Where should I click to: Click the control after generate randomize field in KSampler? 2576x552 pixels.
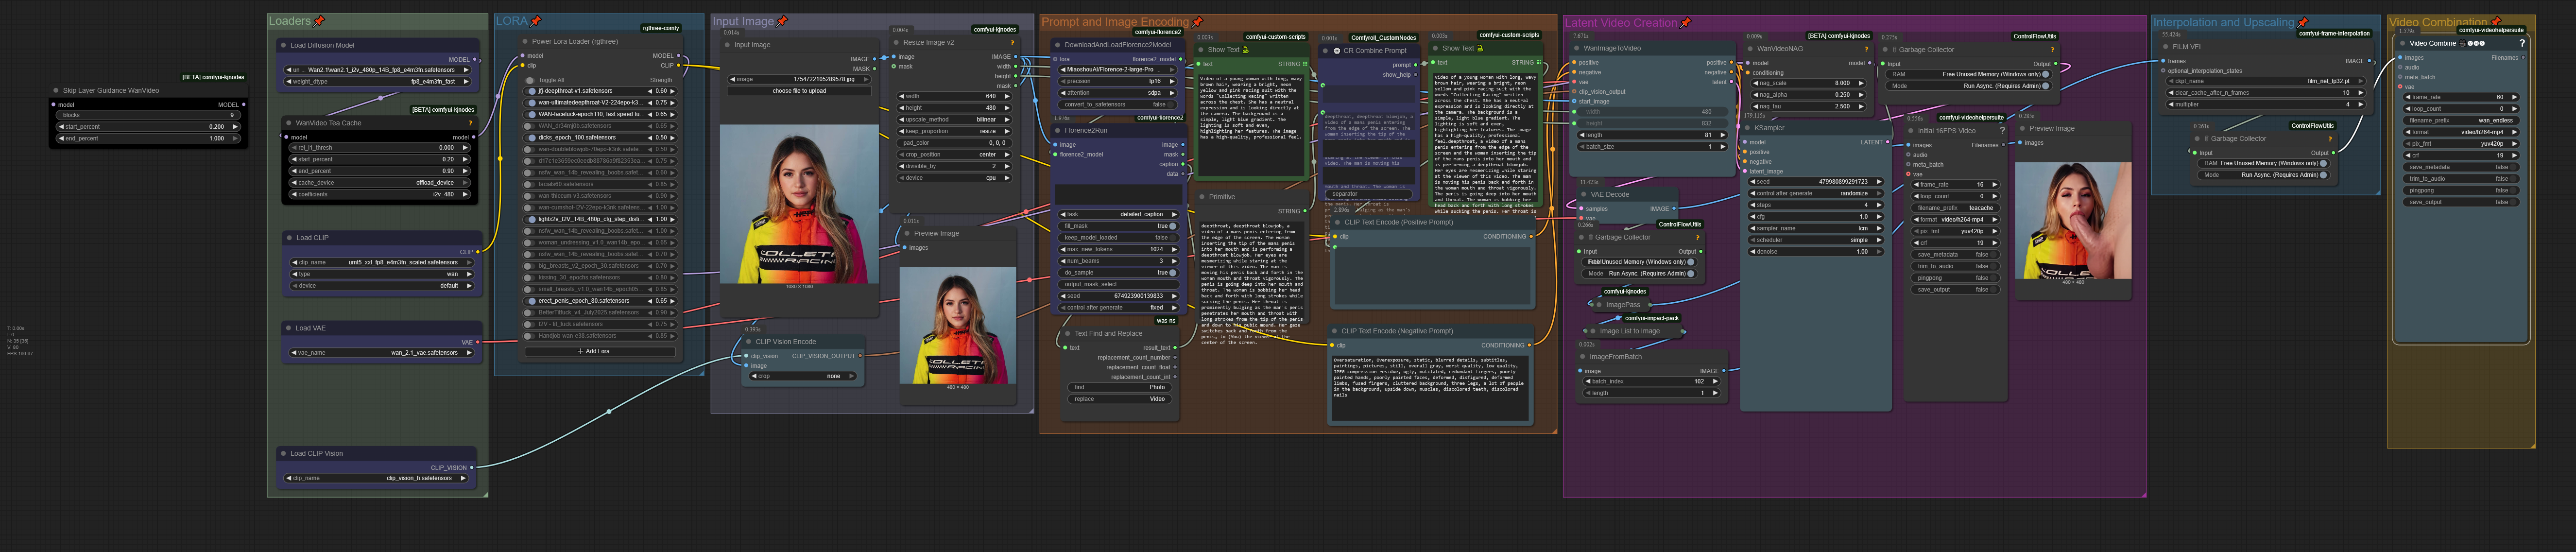(x=1817, y=193)
